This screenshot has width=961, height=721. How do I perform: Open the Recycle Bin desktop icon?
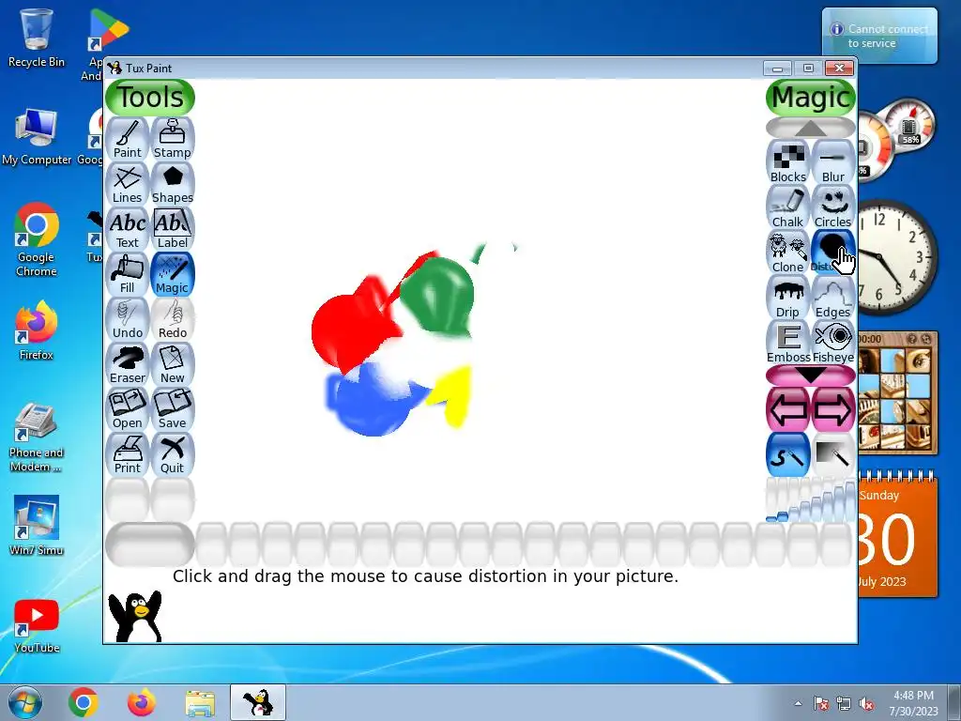[x=37, y=38]
